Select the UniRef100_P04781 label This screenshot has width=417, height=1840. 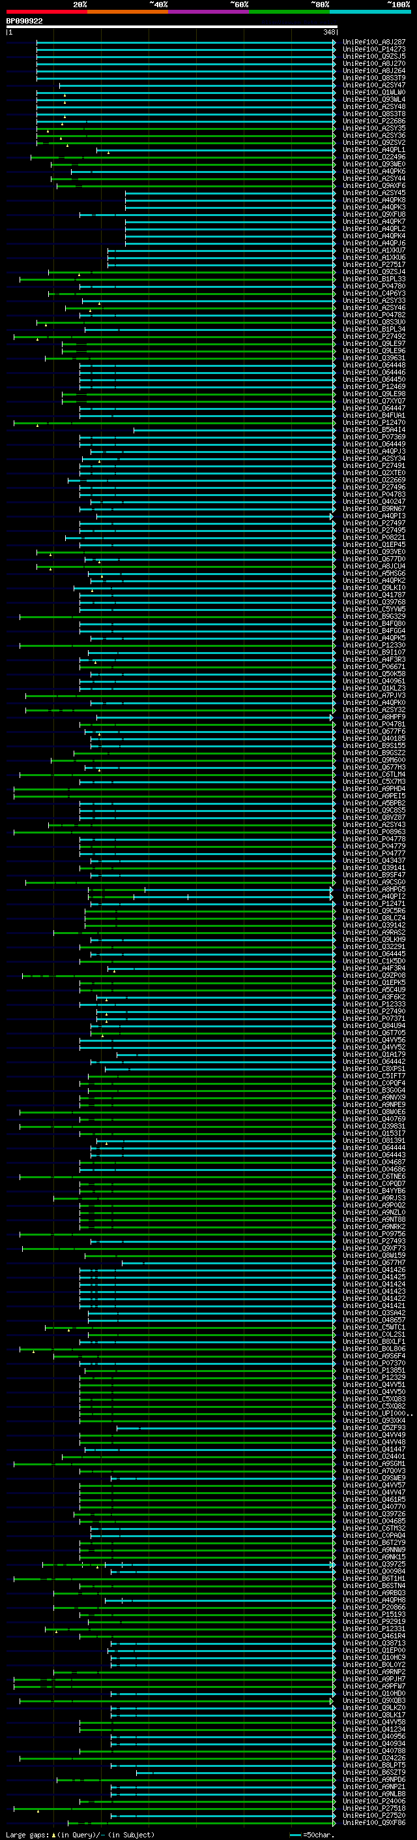tap(374, 725)
